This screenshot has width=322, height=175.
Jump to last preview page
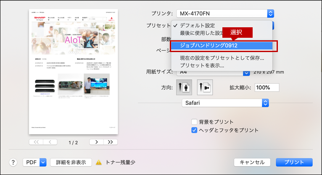click(111, 142)
